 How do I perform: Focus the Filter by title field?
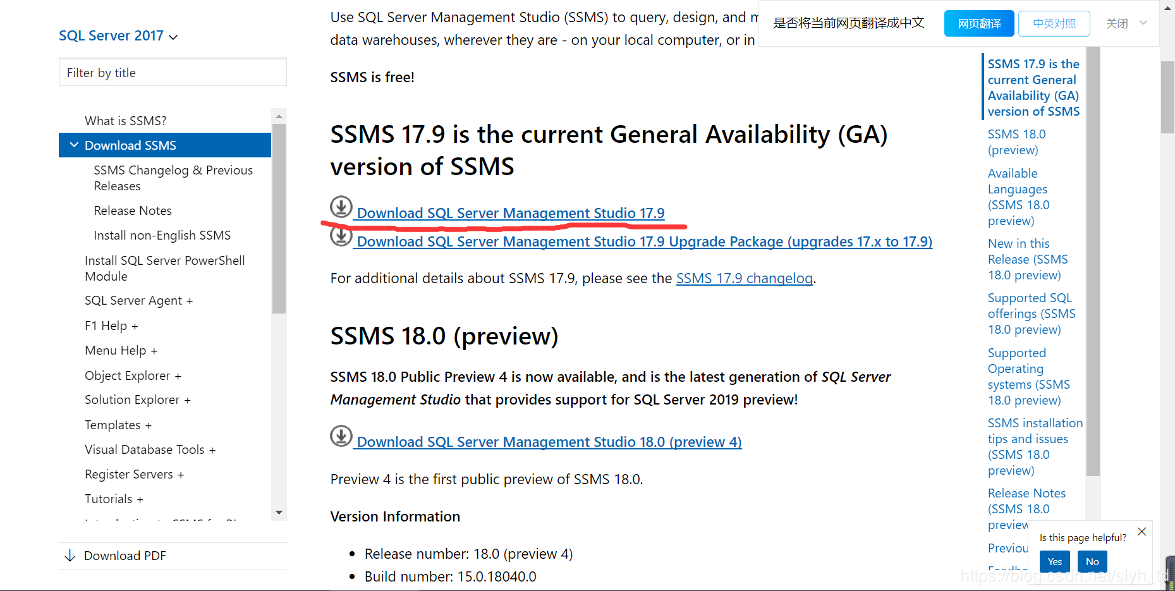[x=173, y=73]
